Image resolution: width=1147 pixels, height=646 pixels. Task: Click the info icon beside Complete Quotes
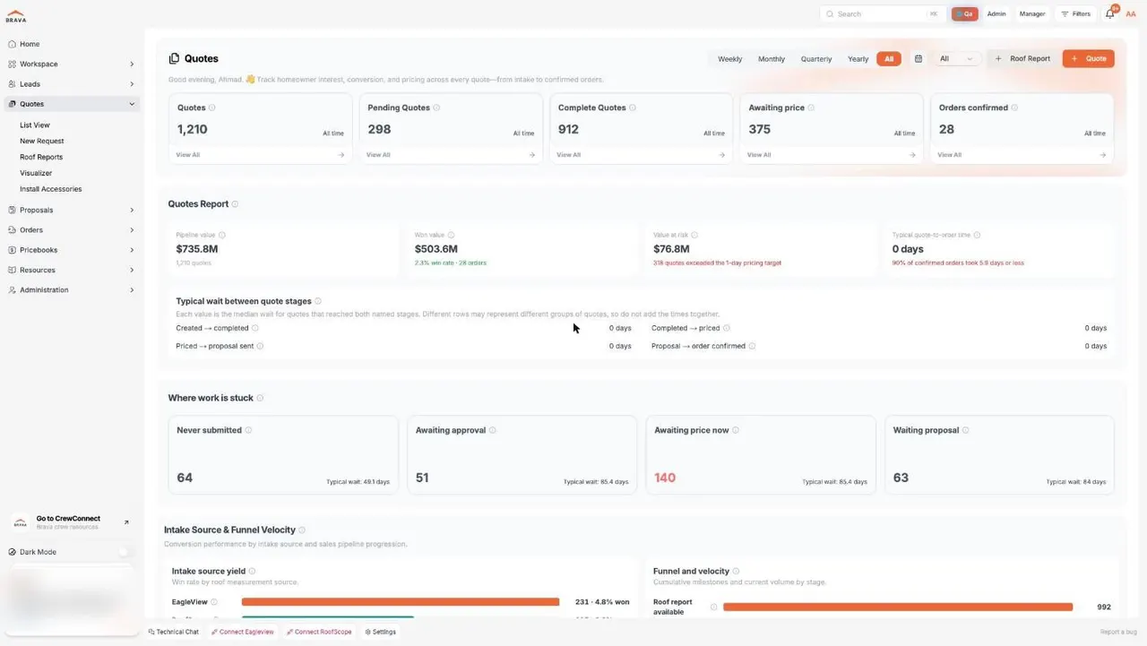(x=633, y=108)
